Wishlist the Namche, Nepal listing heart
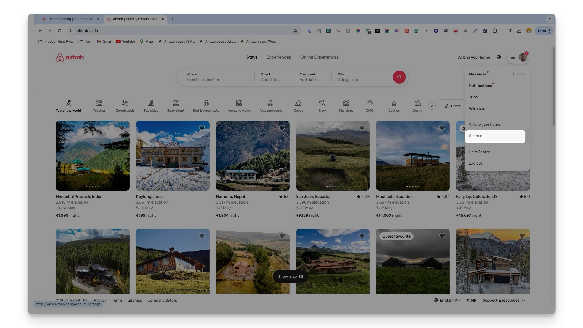 pos(282,128)
